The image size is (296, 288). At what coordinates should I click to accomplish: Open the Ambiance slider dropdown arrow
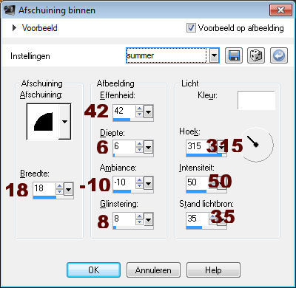click(148, 183)
